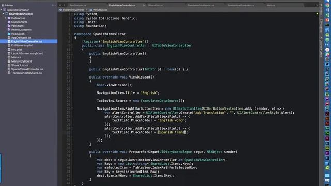331x186 pixels.
Task: Navigate back in editor history
Action: pyautogui.click(x=60, y=5)
